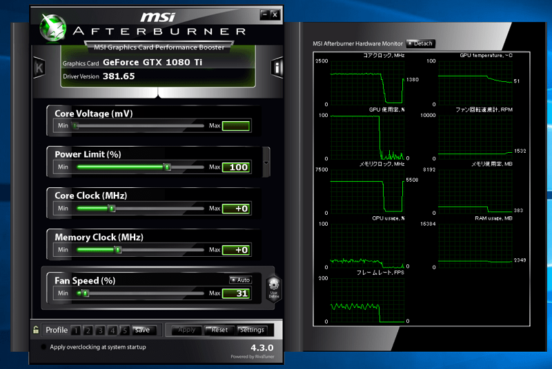Click the CPU usage graph

367,246
